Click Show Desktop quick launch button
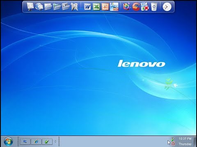This screenshot has width=197, height=147. (25, 142)
